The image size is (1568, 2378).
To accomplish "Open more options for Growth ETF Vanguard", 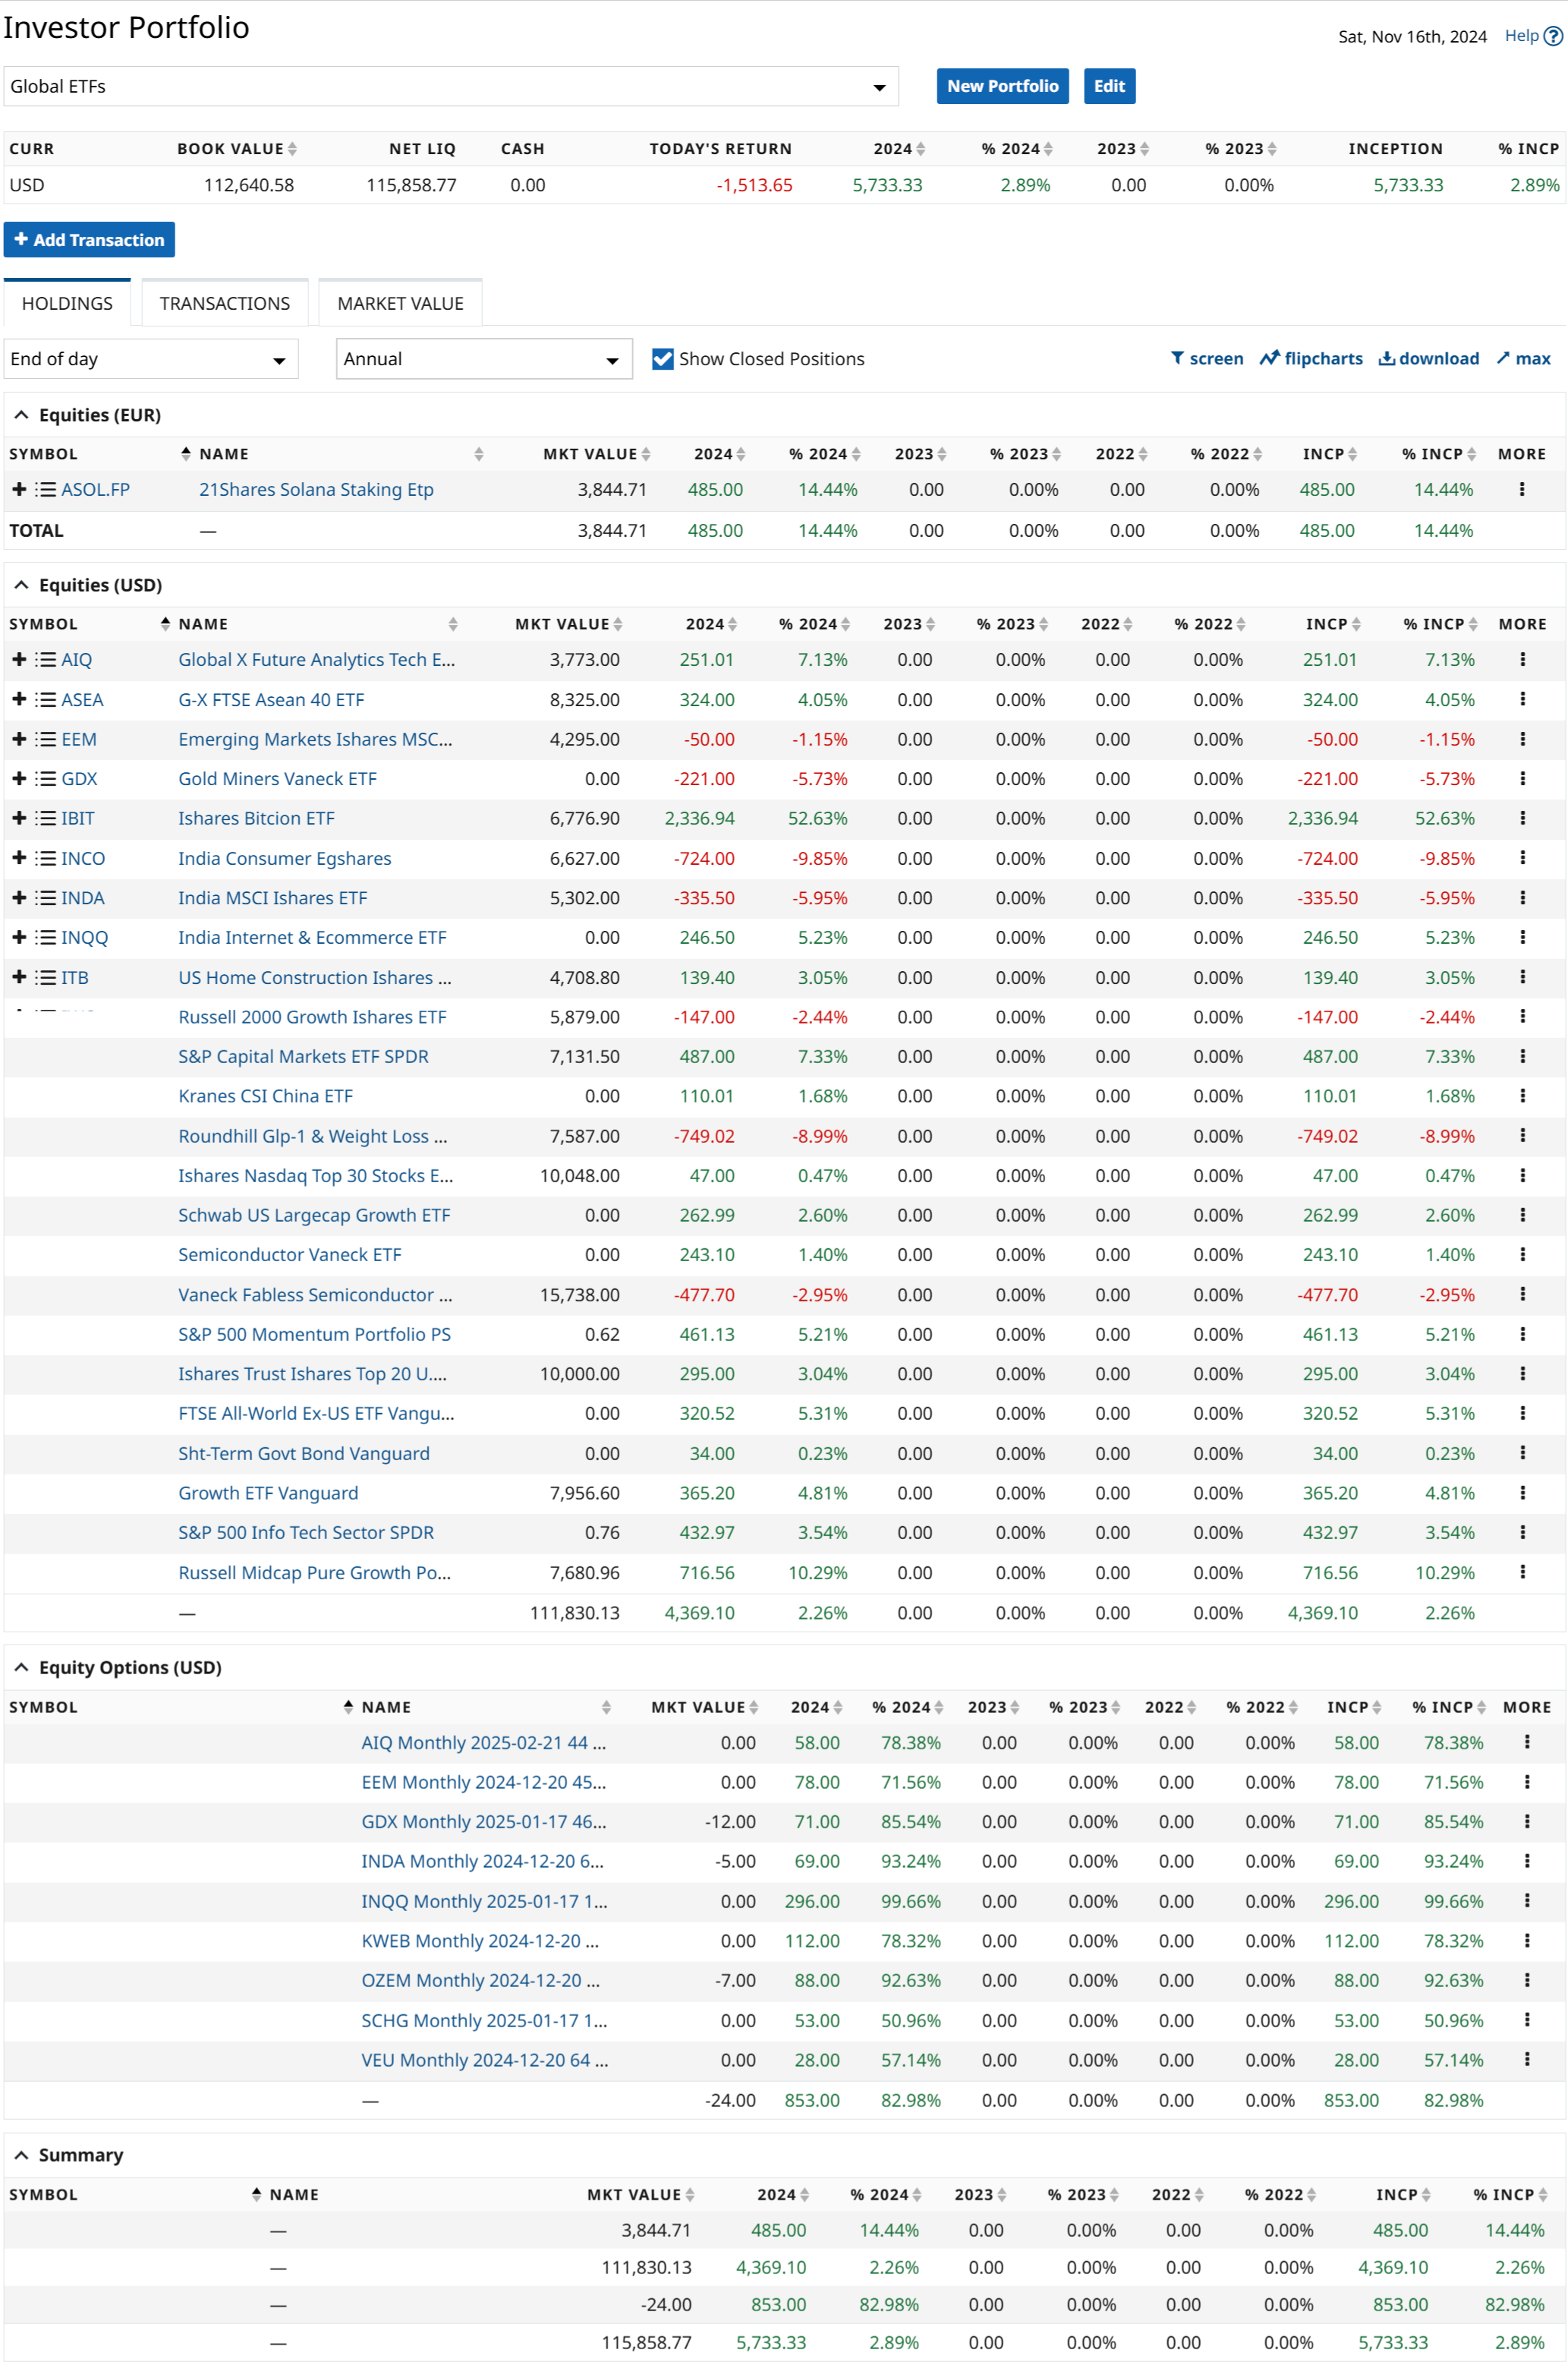I will tap(1522, 1493).
